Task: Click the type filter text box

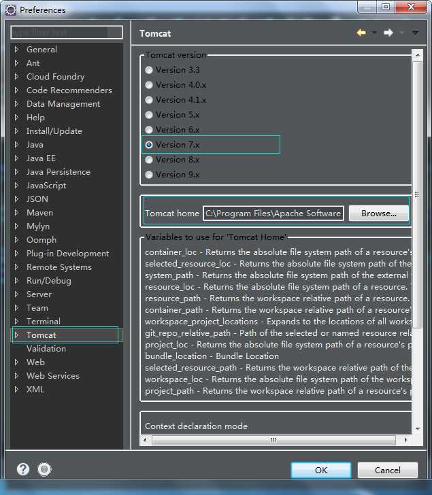Action: click(x=67, y=32)
